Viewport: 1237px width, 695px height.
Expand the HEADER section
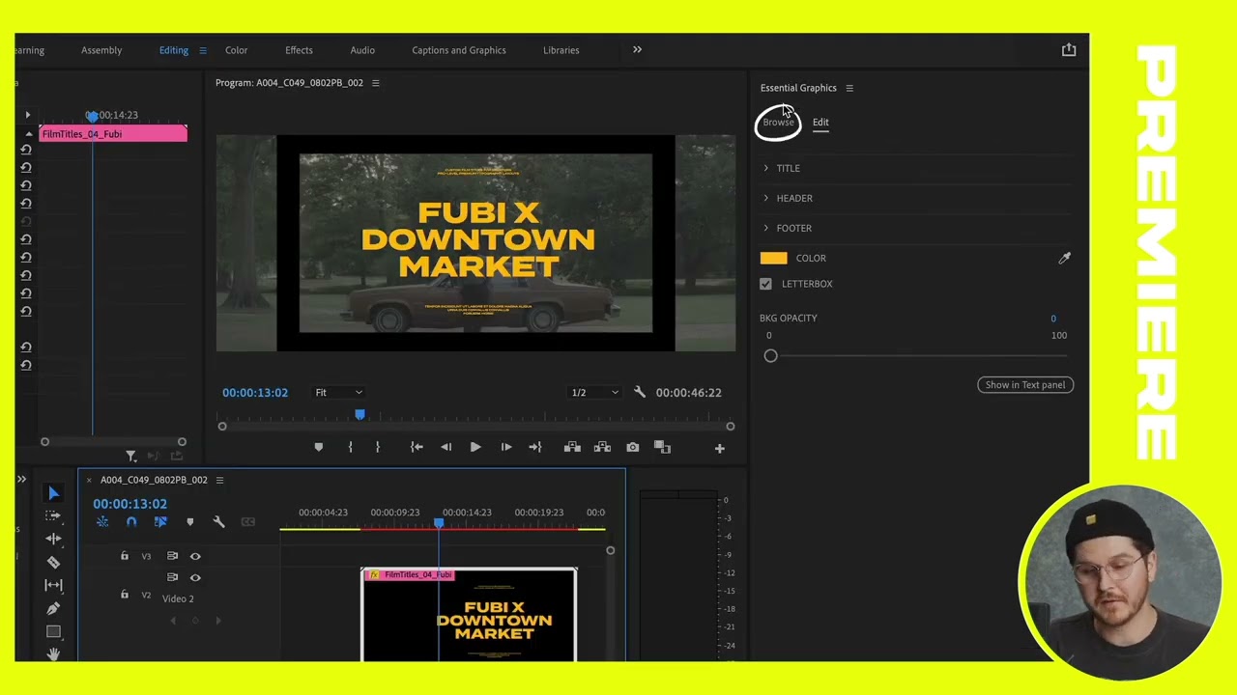(x=766, y=198)
